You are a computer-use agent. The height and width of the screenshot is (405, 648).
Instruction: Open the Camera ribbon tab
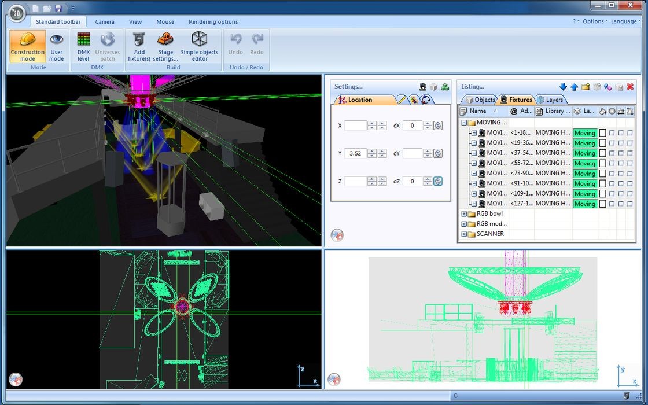(105, 22)
